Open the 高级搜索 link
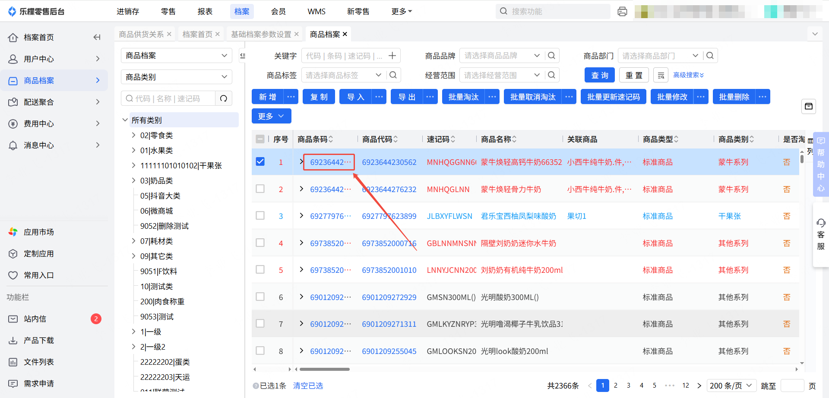 (x=689, y=75)
